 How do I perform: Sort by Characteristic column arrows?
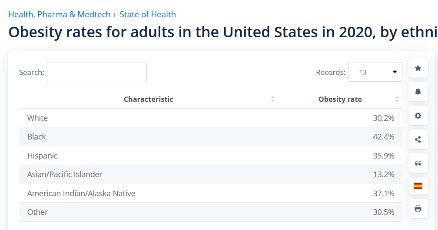coord(273,99)
